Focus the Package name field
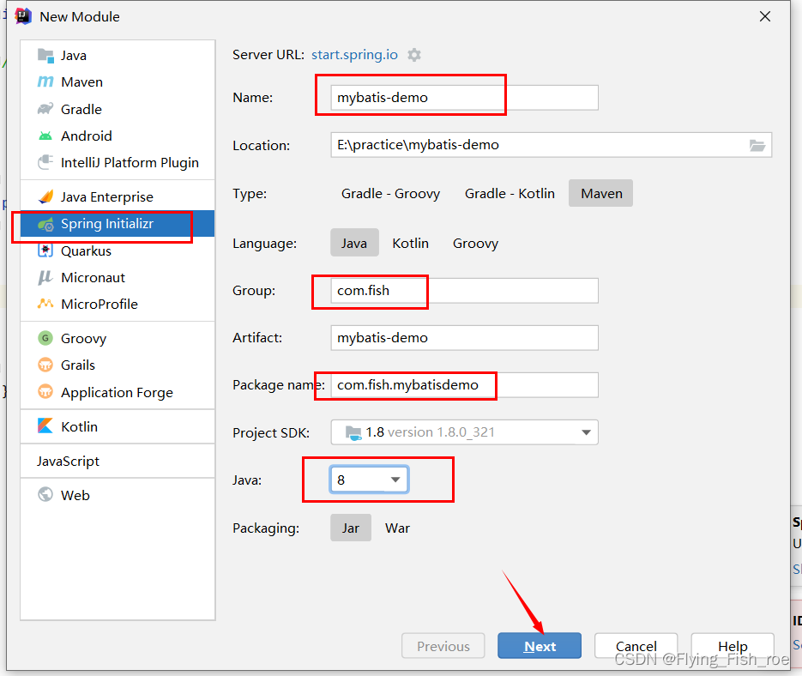The image size is (802, 676). point(464,385)
